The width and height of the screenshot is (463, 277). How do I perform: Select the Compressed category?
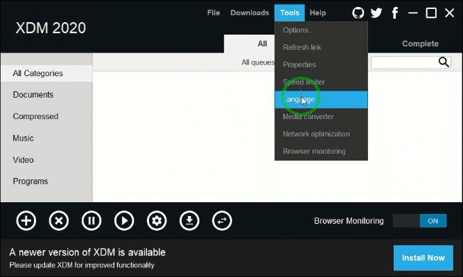[x=35, y=116]
